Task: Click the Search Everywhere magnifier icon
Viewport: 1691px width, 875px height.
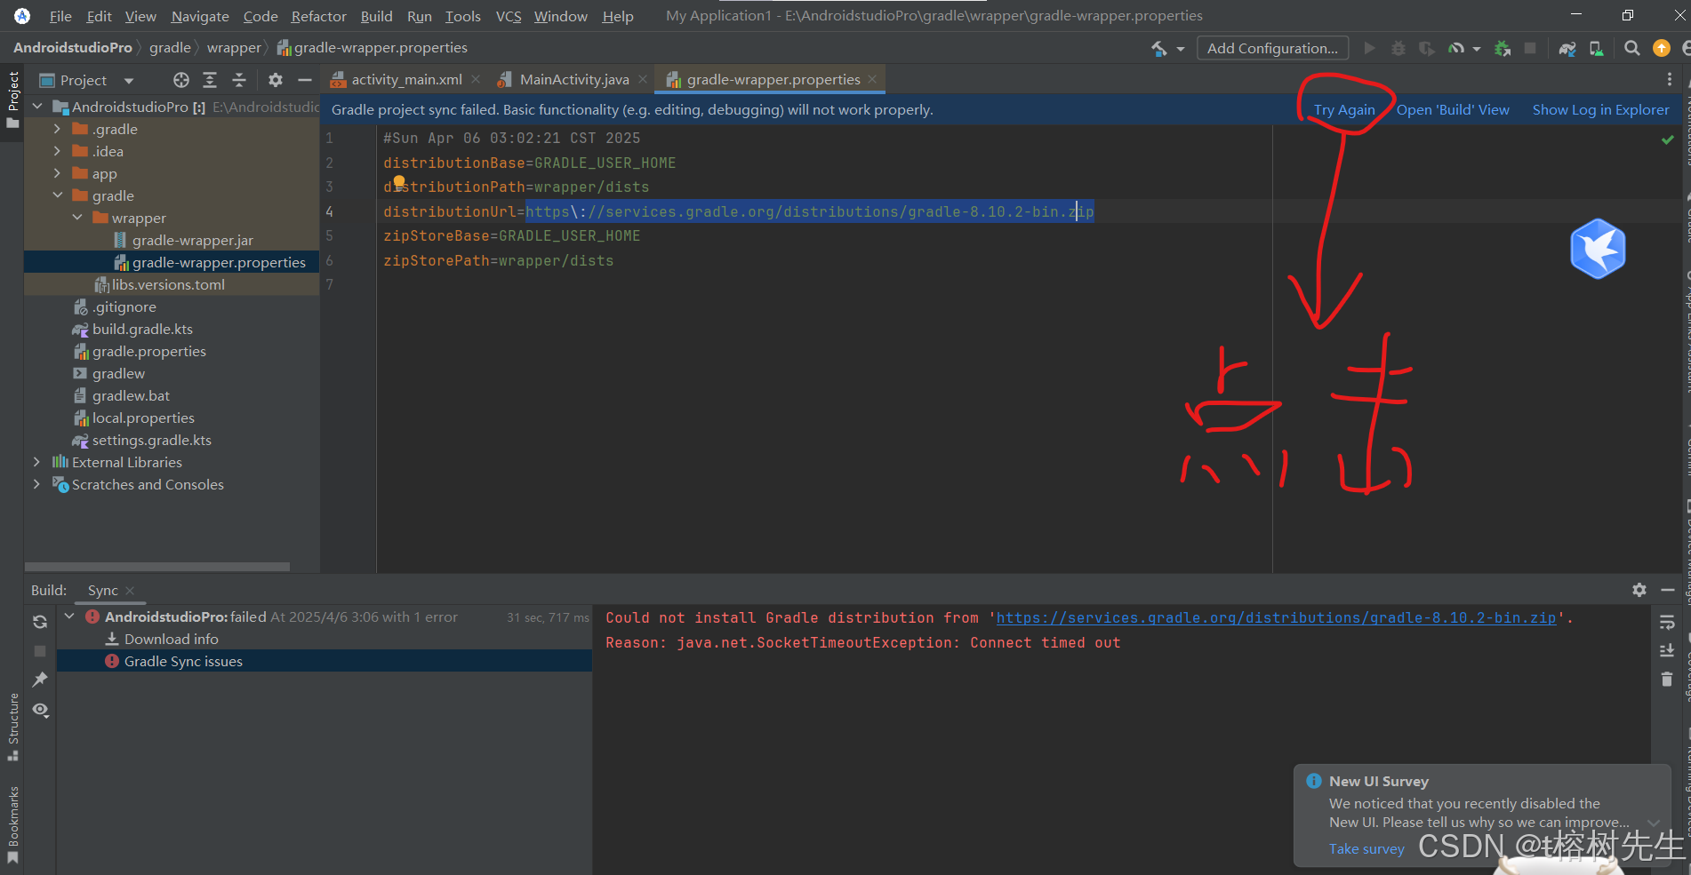Action: [x=1632, y=48]
